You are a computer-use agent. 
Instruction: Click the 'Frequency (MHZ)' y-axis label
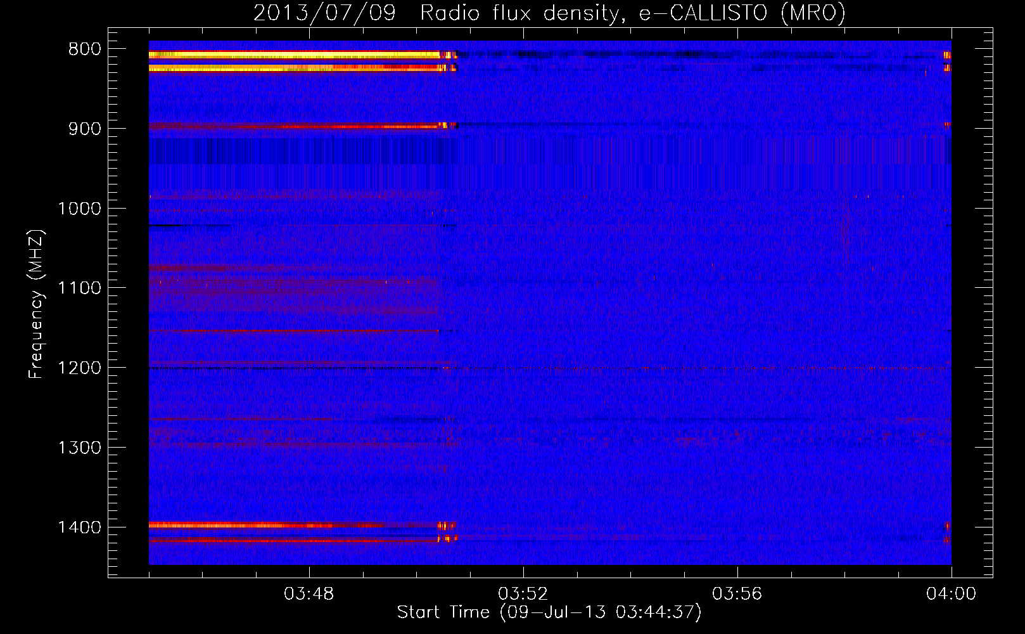tap(36, 304)
